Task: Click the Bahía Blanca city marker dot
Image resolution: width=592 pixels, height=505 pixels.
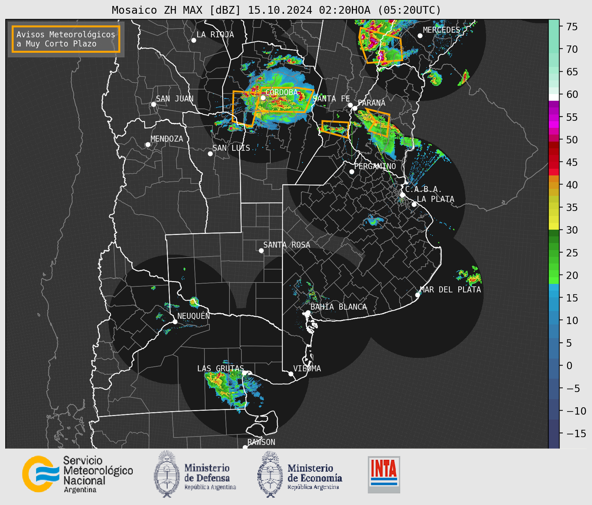Action: click(308, 313)
